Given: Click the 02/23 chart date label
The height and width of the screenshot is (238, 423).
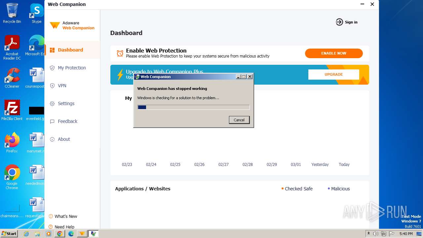Looking at the screenshot, I should click(127, 164).
